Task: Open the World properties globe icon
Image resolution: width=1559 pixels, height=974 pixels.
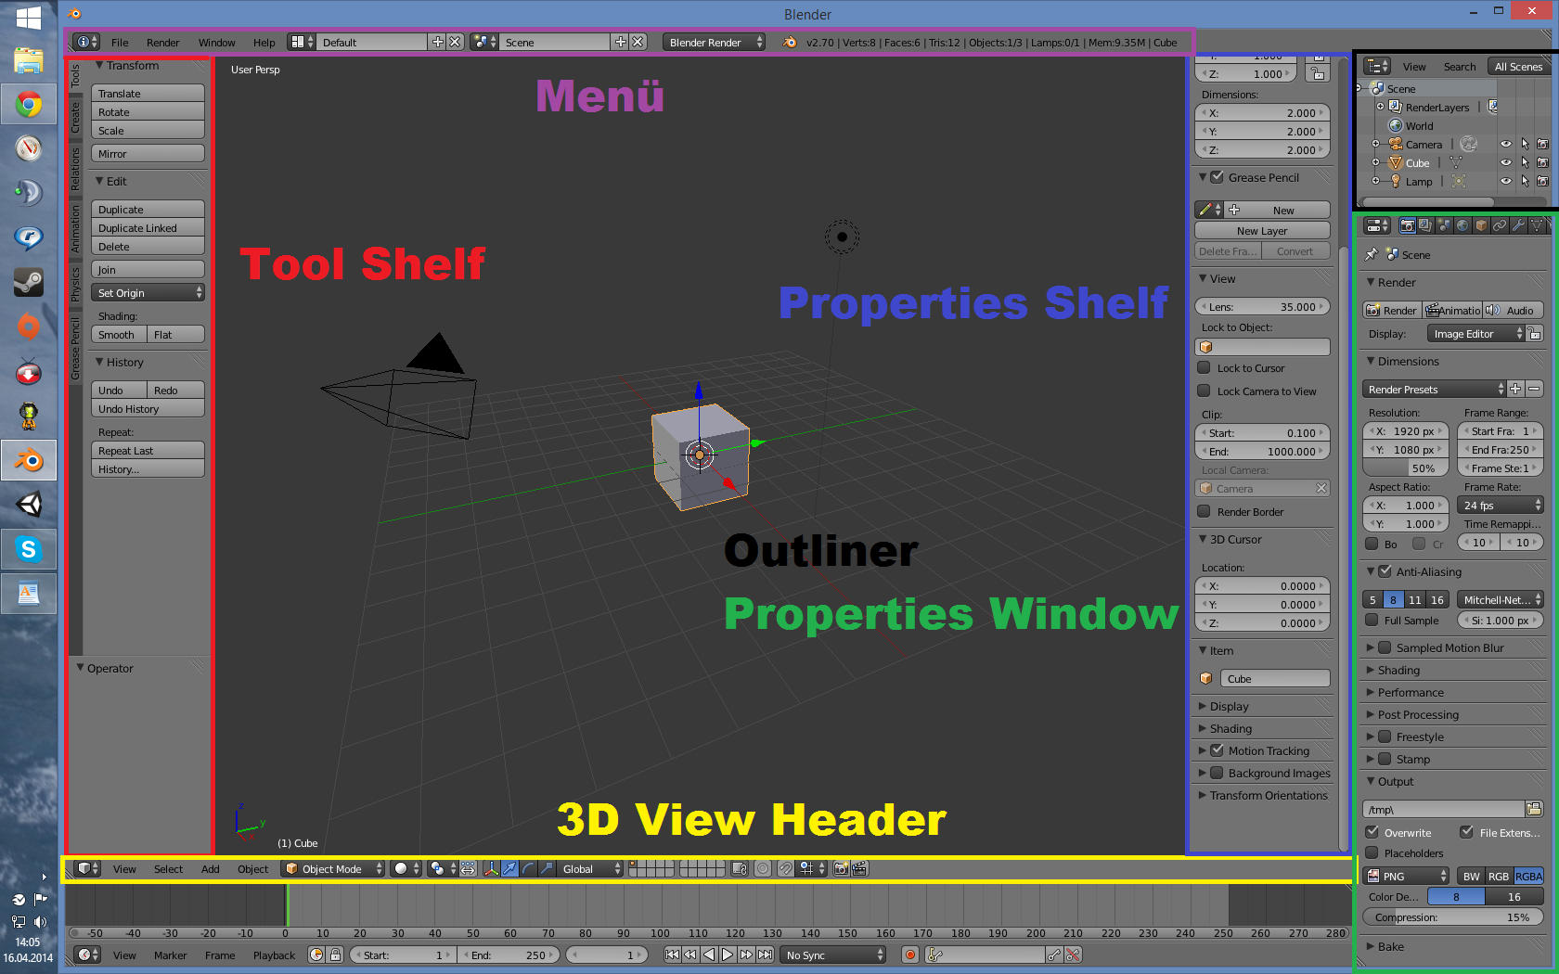Action: pos(1462,225)
